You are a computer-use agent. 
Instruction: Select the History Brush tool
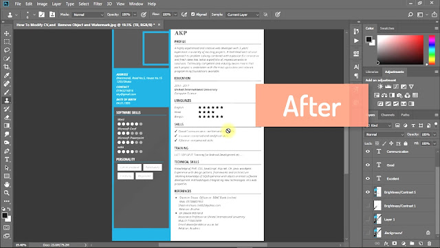click(x=7, y=109)
